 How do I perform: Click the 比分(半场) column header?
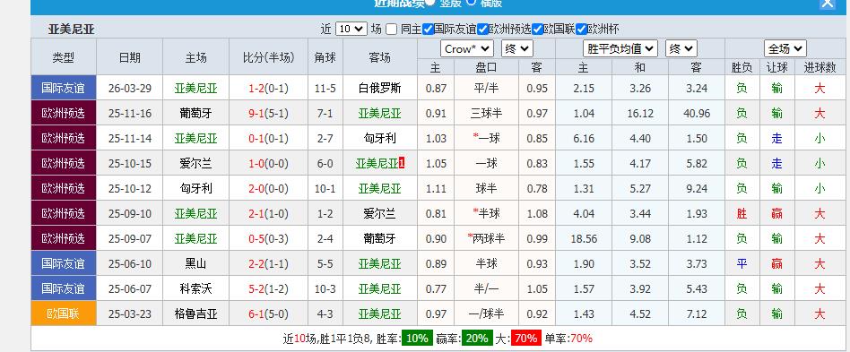click(x=268, y=58)
